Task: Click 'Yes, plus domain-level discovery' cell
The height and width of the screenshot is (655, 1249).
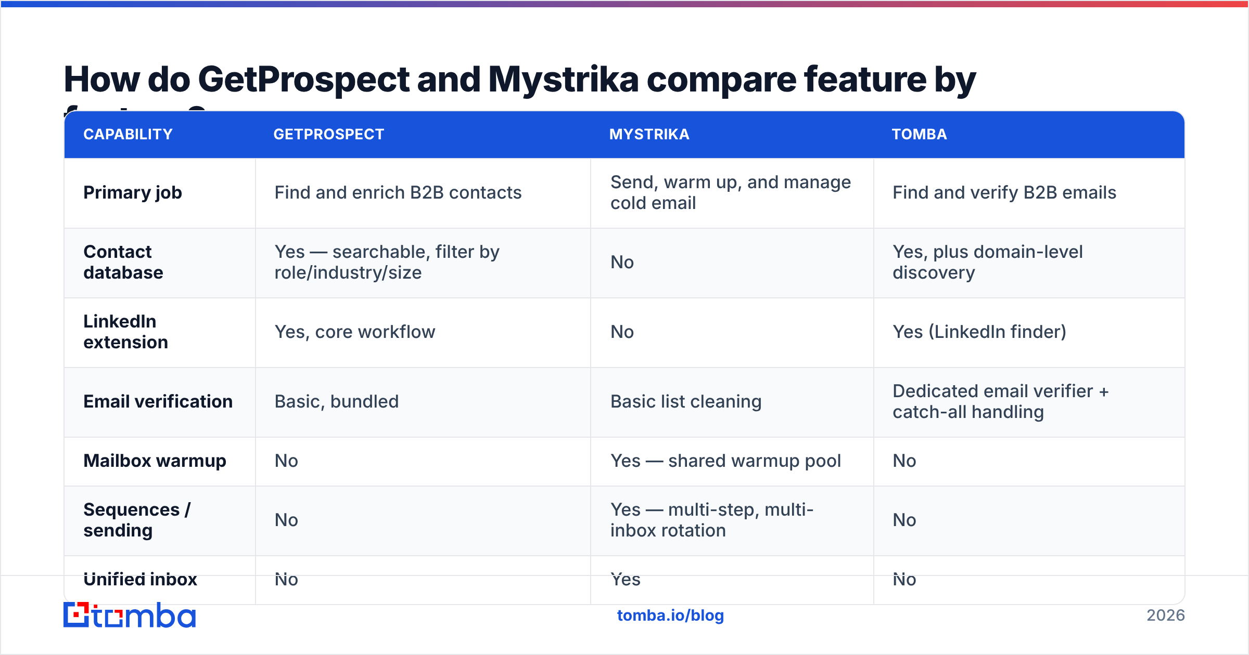Action: pyautogui.click(x=988, y=262)
